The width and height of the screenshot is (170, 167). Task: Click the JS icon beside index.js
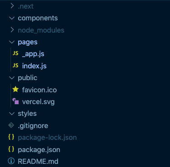[x=15, y=65]
